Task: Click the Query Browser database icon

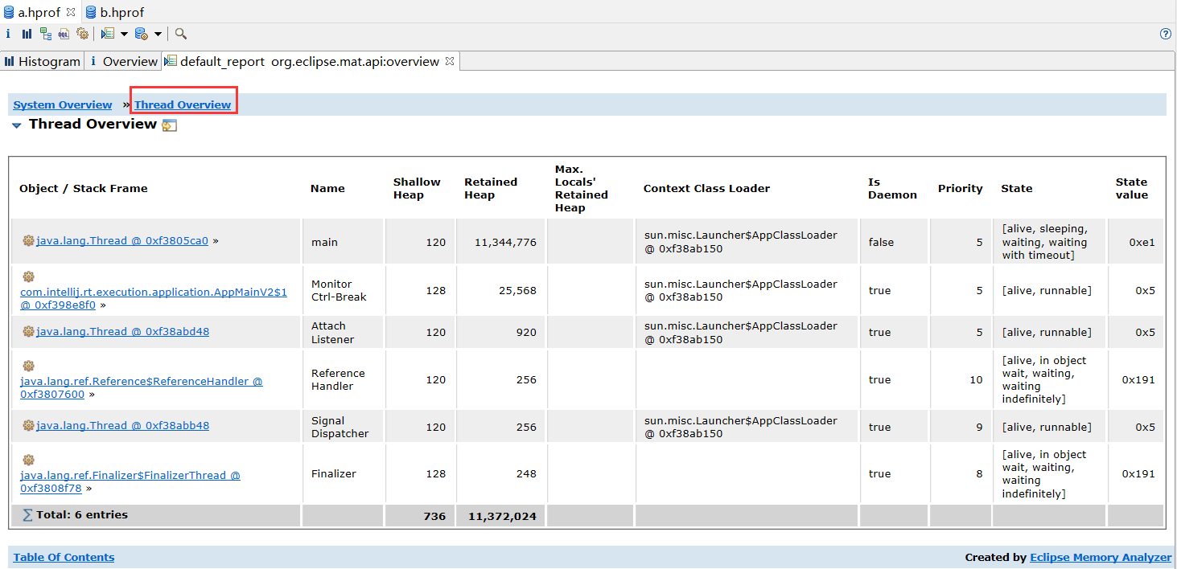Action: [x=141, y=34]
